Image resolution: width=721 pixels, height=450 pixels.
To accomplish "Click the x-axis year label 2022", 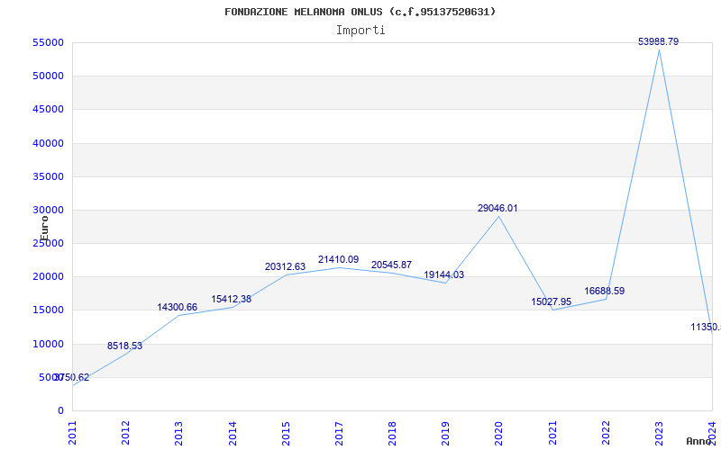I will [x=606, y=433].
